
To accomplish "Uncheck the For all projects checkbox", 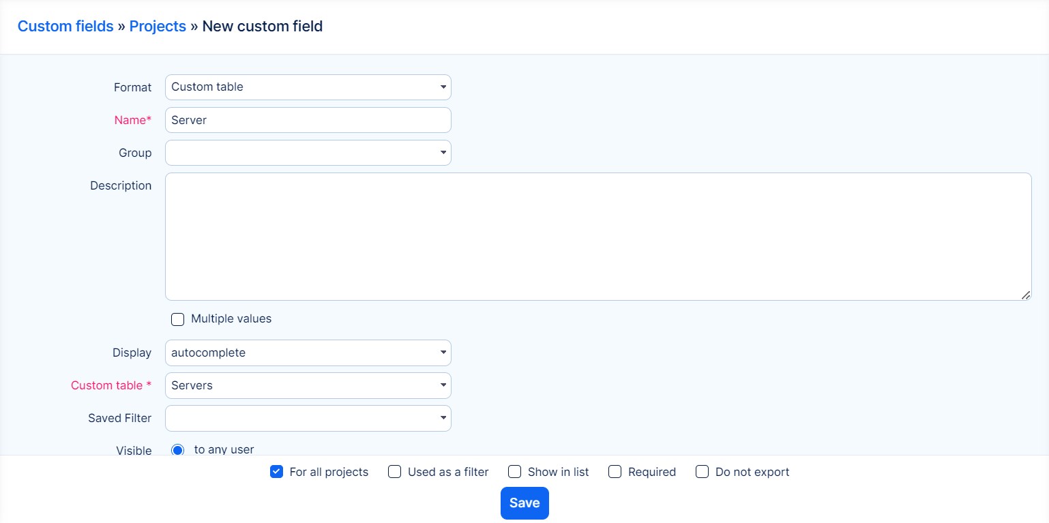I will point(277,472).
